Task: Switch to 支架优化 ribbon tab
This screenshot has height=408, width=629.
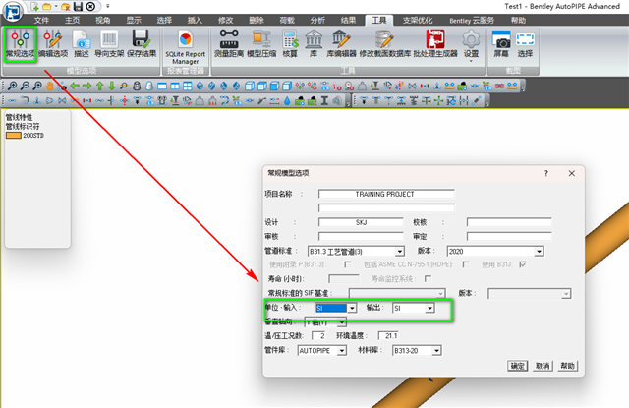Action: tap(418, 20)
